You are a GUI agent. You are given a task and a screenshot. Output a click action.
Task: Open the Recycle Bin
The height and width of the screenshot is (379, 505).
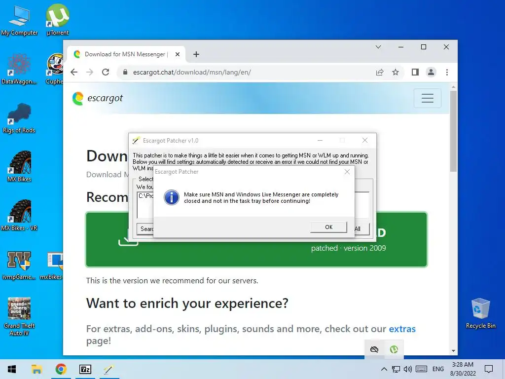tap(480, 313)
